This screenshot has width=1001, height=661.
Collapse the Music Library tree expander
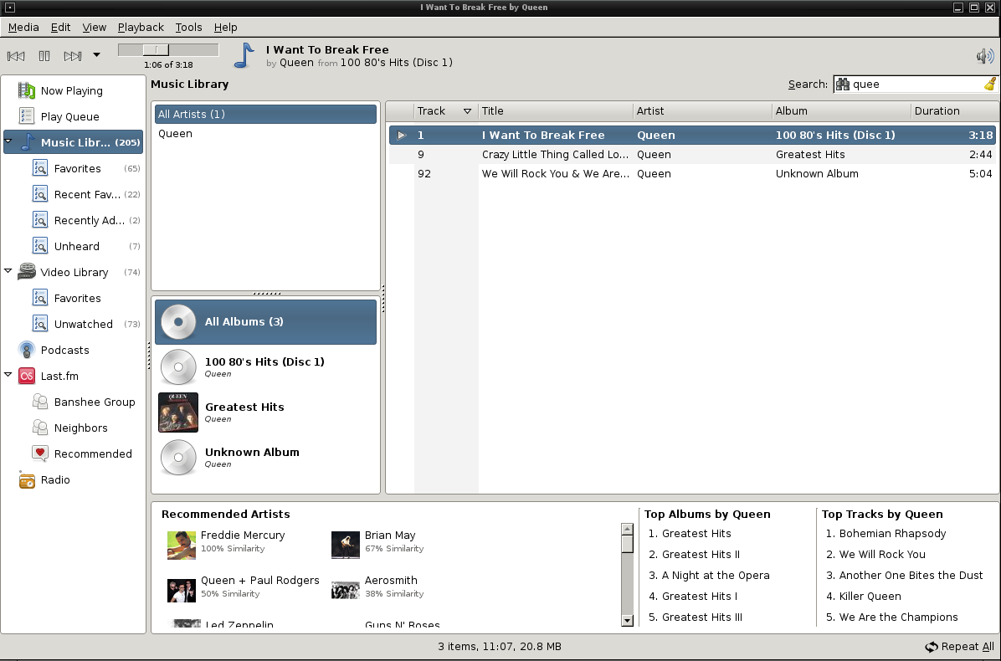click(8, 141)
